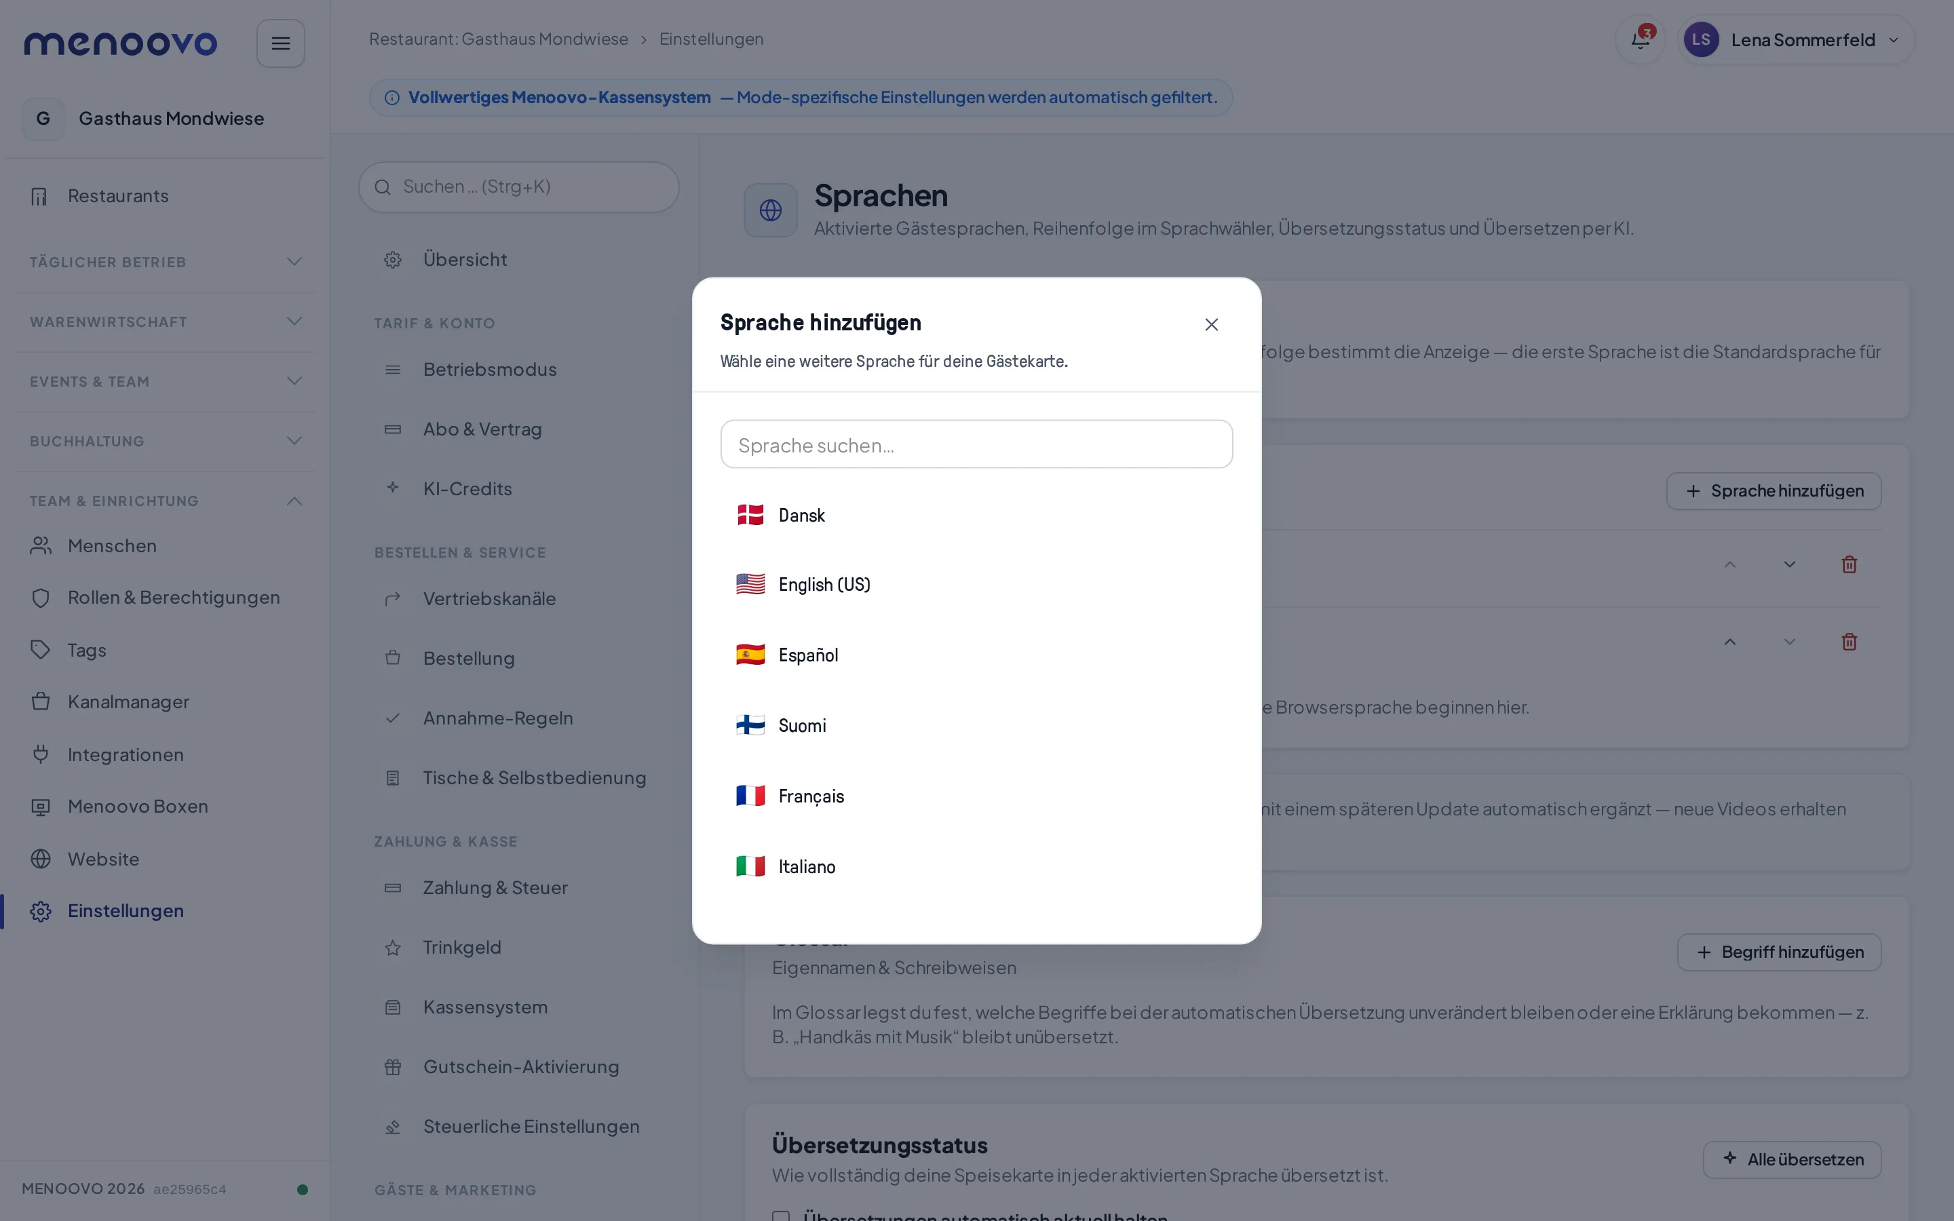Open KI-Credits settings
This screenshot has width=1954, height=1221.
pos(518,488)
